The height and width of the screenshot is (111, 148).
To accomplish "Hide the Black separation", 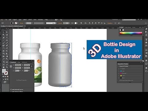I will tap(119, 78).
